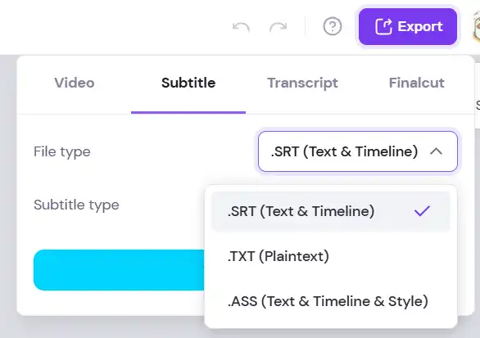Click the purple checkmark beside .SRT

point(422,211)
